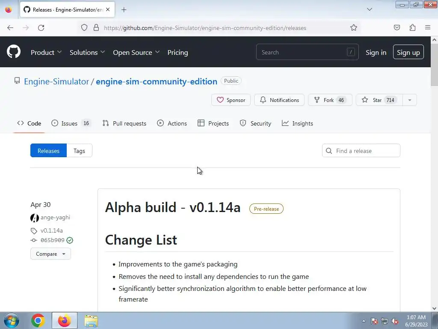Select the Releases toggle button

(x=48, y=151)
